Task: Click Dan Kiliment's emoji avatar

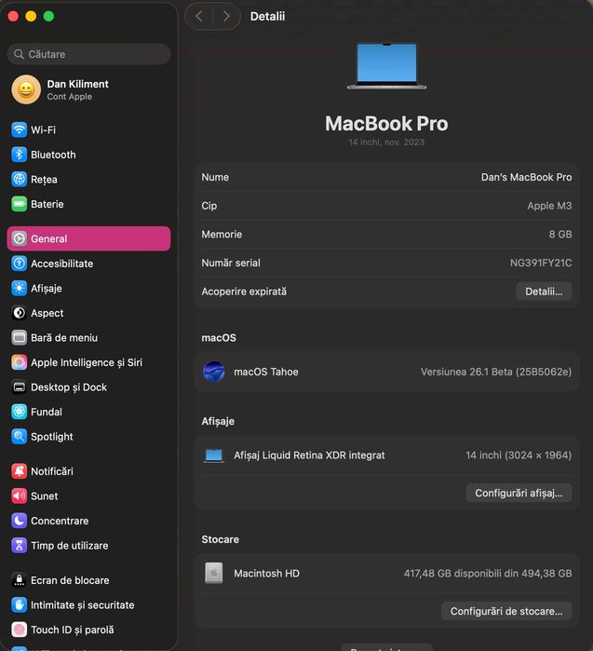Action: click(x=26, y=89)
